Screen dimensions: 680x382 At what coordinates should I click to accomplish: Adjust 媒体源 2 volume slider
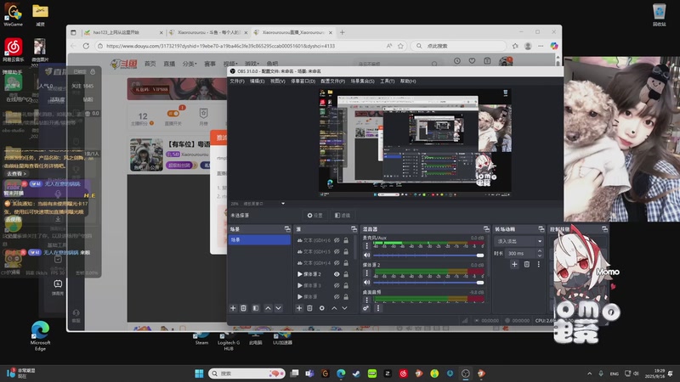coord(428,283)
